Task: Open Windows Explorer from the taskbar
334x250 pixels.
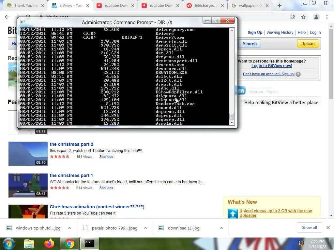Action: (29, 243)
